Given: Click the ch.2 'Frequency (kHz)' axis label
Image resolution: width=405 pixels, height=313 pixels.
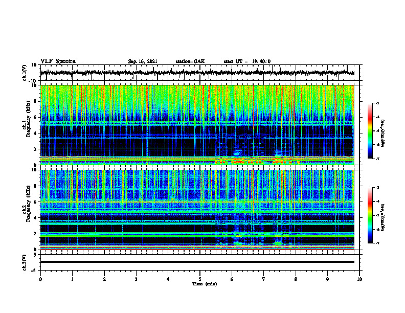Looking at the screenshot, I should (28, 203).
